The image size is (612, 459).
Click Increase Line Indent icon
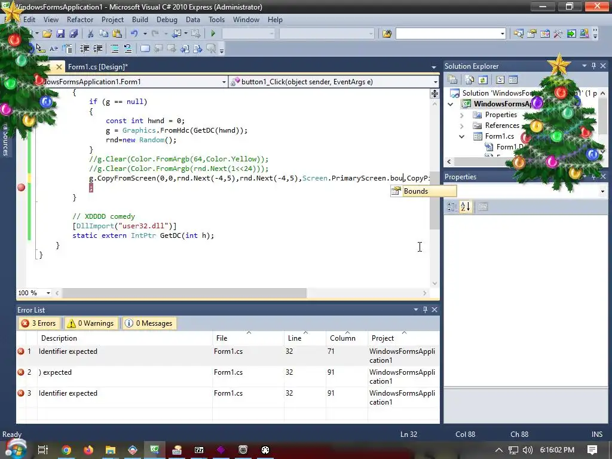click(x=97, y=48)
